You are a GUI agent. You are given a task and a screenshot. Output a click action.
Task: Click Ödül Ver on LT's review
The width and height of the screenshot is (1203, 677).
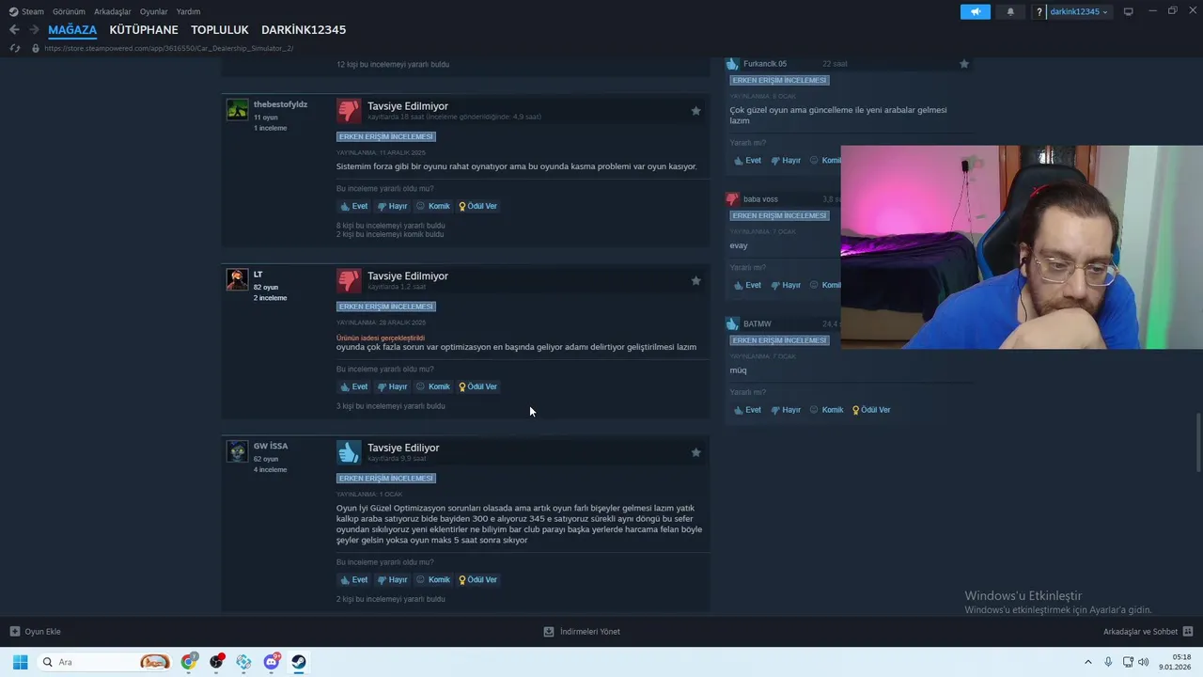pyautogui.click(x=478, y=386)
